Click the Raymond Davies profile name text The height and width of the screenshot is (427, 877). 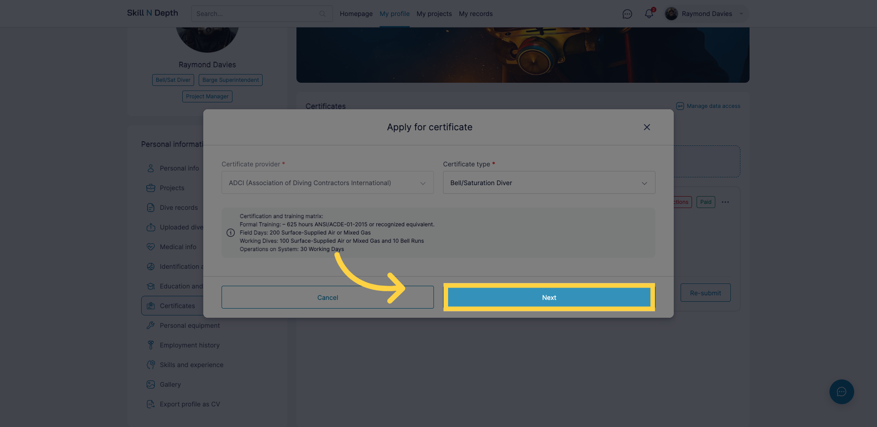point(207,65)
